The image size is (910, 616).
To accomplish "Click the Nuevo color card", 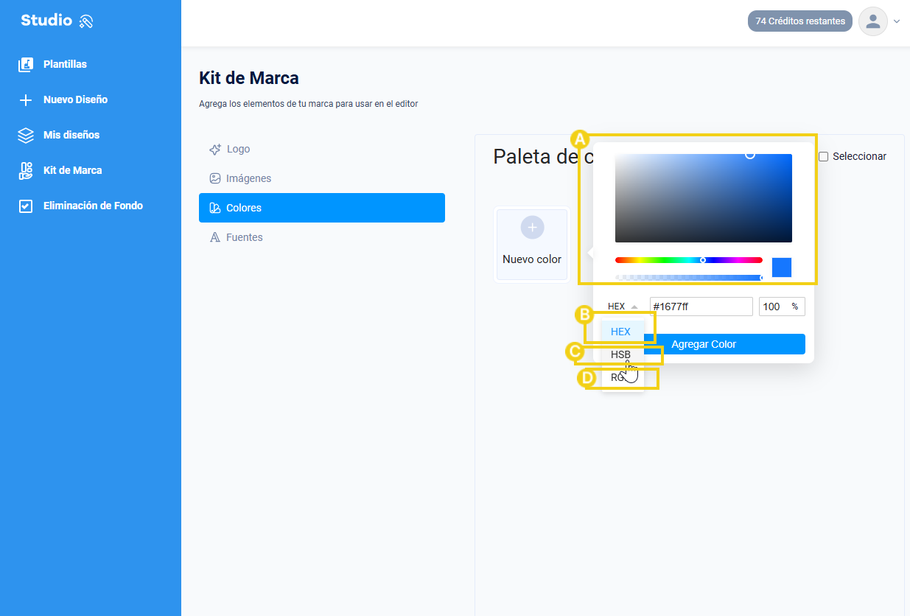I will (532, 245).
